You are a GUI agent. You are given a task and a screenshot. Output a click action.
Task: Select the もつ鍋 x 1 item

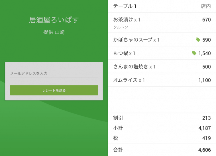point(162,53)
